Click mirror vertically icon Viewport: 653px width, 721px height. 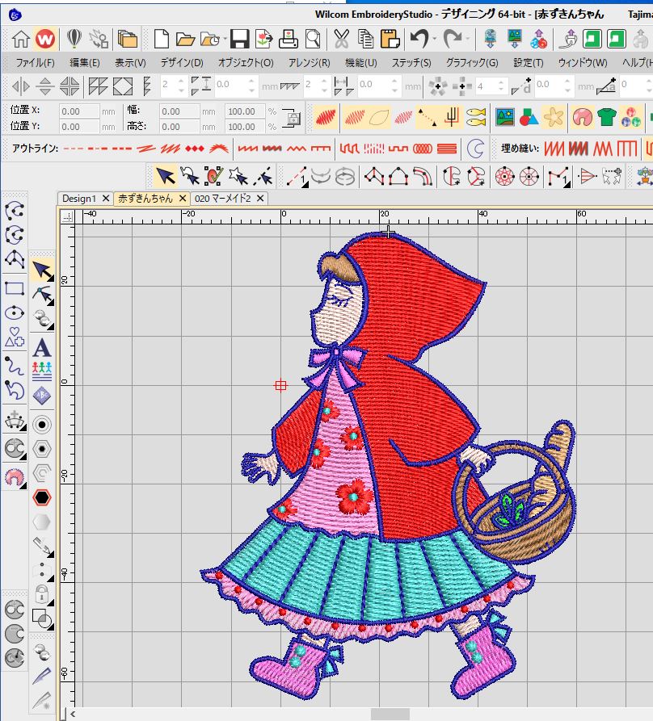pyautogui.click(x=45, y=86)
